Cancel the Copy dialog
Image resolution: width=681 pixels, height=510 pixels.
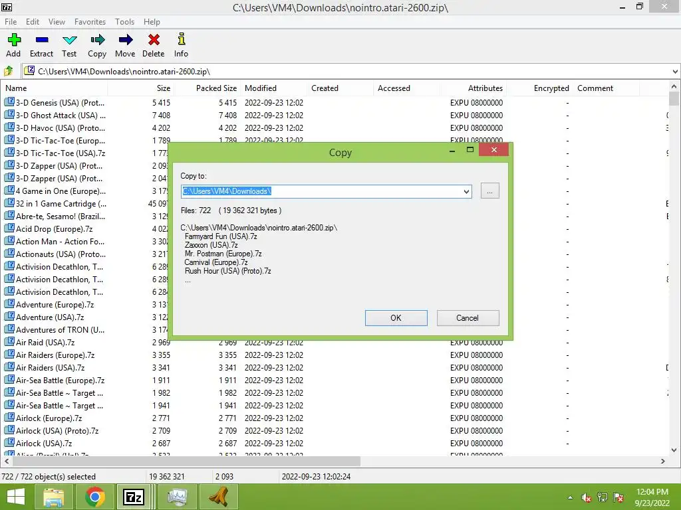[468, 318]
